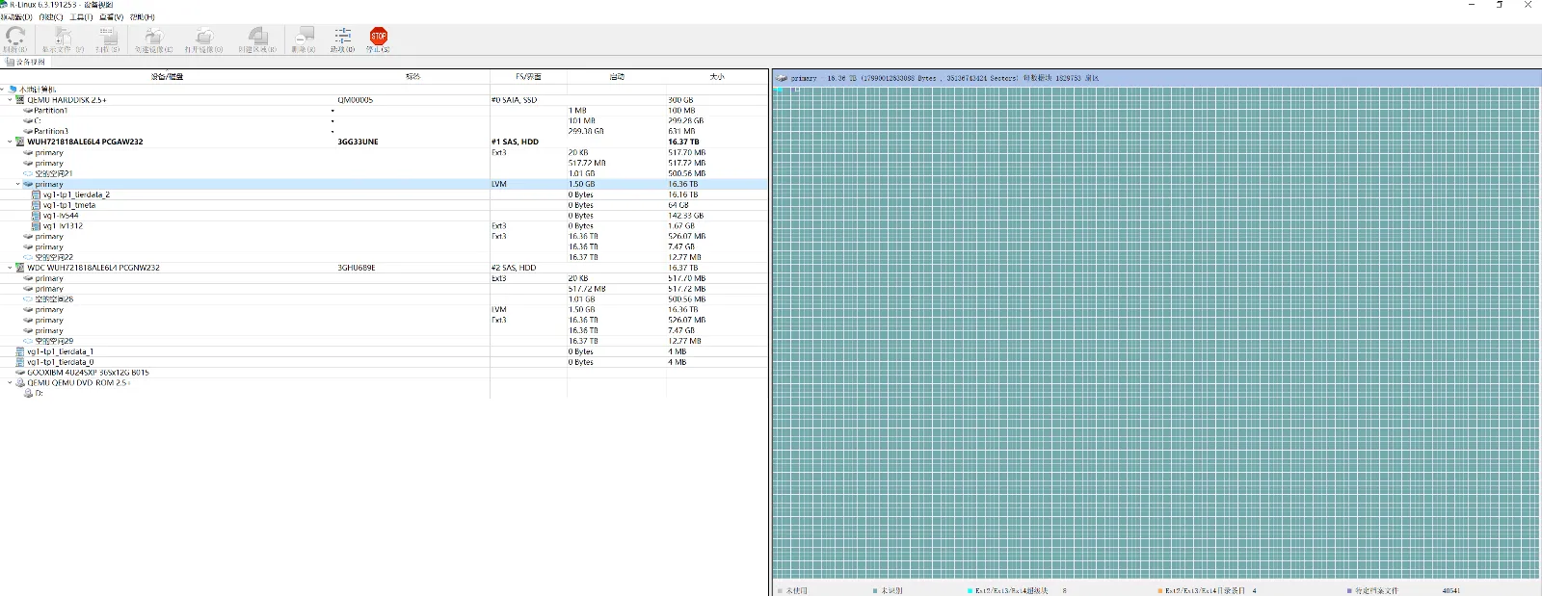Click the Create Region (创建区域) icon
This screenshot has height=596, width=1542.
tap(257, 38)
